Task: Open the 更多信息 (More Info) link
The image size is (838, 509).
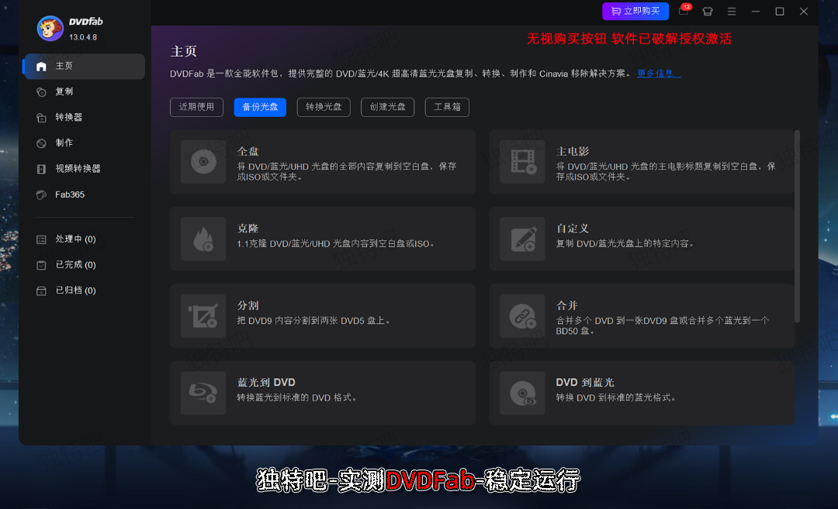Action: tap(659, 74)
